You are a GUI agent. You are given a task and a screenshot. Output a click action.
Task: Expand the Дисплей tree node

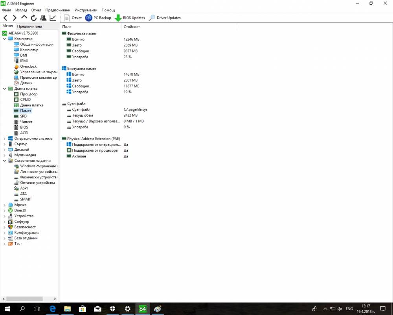[4, 150]
